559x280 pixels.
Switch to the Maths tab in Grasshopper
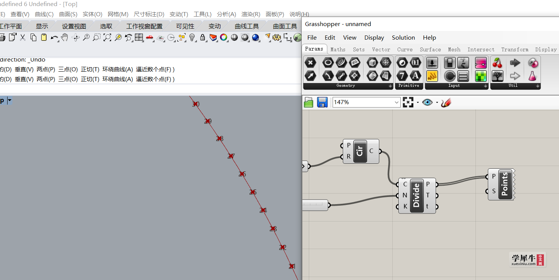[338, 49]
